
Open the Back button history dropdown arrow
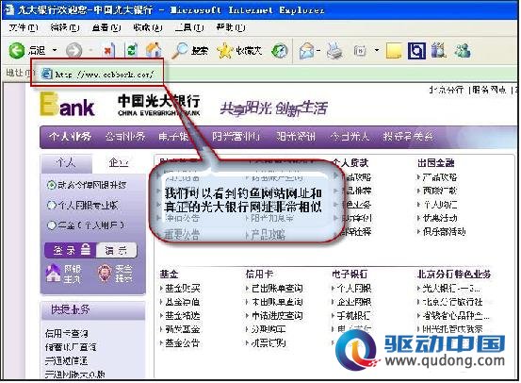pos(55,51)
